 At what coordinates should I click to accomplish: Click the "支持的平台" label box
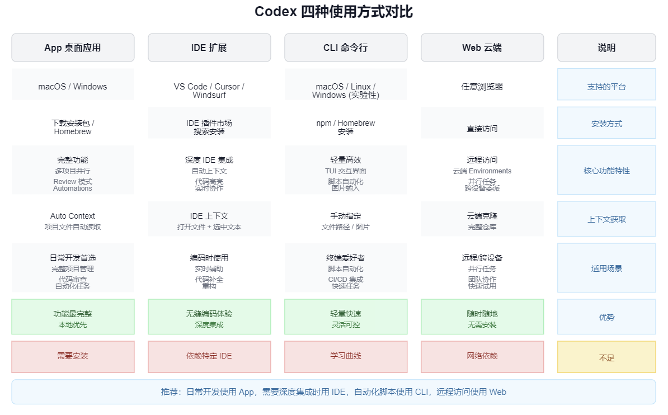point(606,84)
